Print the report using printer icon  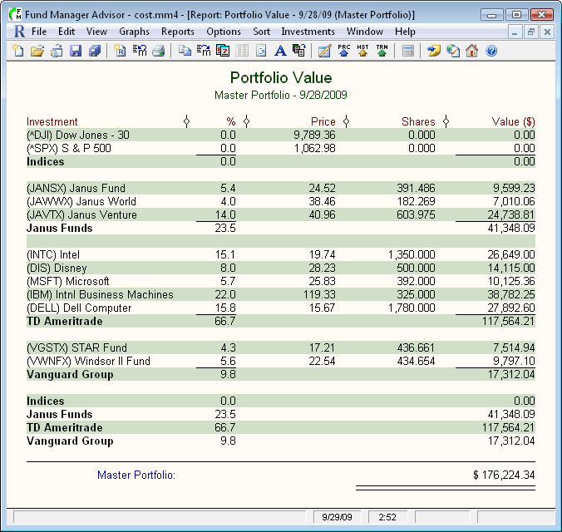[x=159, y=51]
